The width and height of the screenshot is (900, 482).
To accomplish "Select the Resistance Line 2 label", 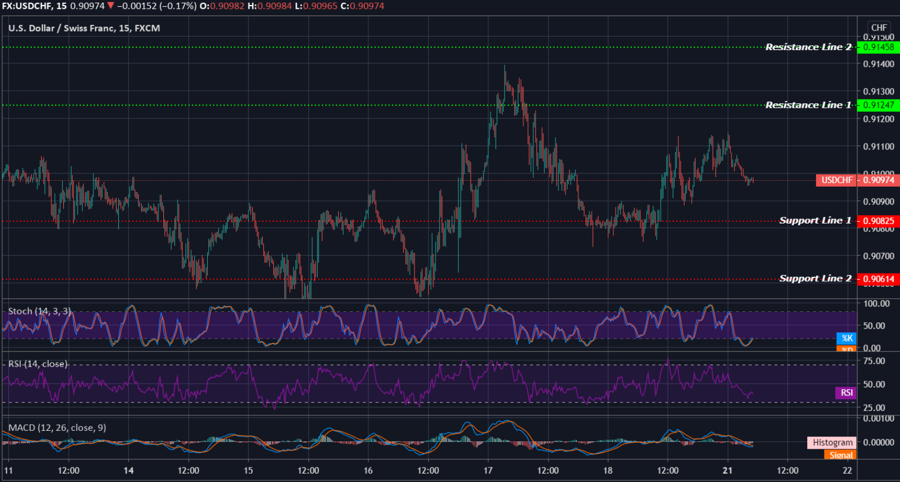I will [808, 47].
